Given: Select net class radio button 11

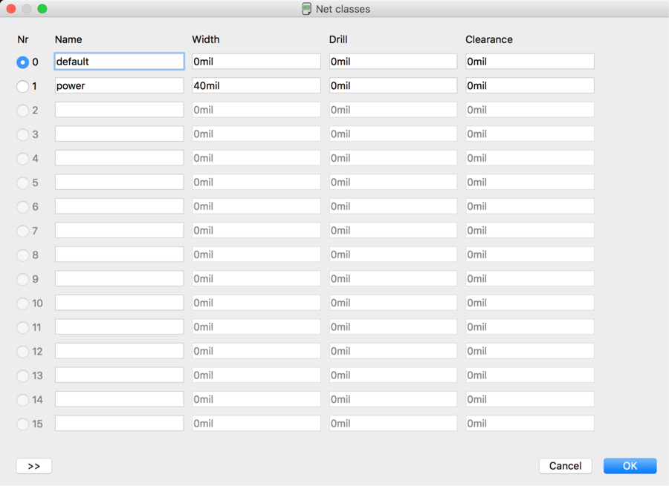Looking at the screenshot, I should click(x=22, y=328).
